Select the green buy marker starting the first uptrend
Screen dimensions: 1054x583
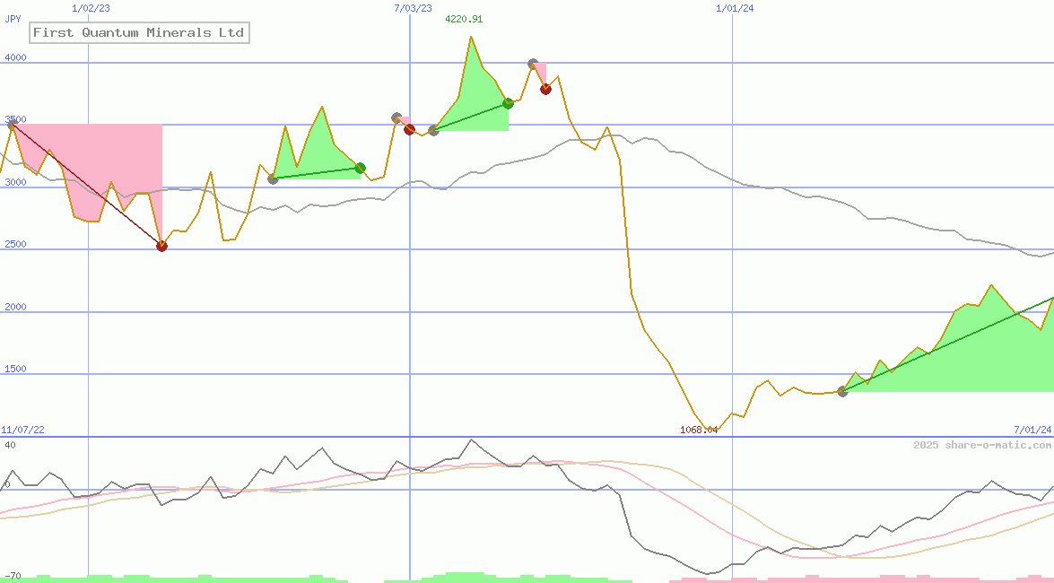(272, 179)
